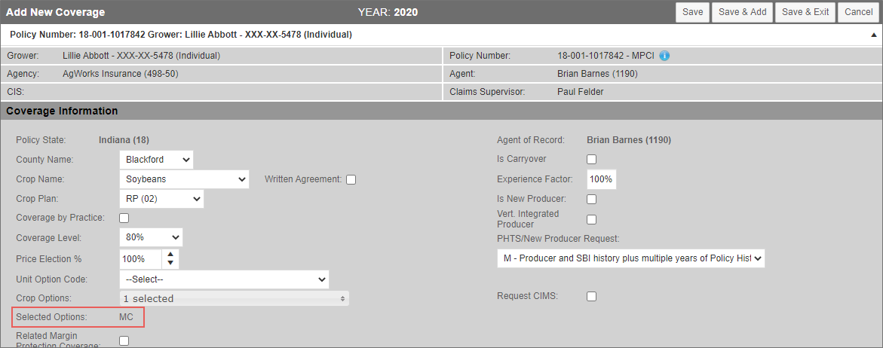The image size is (883, 348).
Task: Click the Claims Supervisor name Paul Felder
Action: pos(580,92)
